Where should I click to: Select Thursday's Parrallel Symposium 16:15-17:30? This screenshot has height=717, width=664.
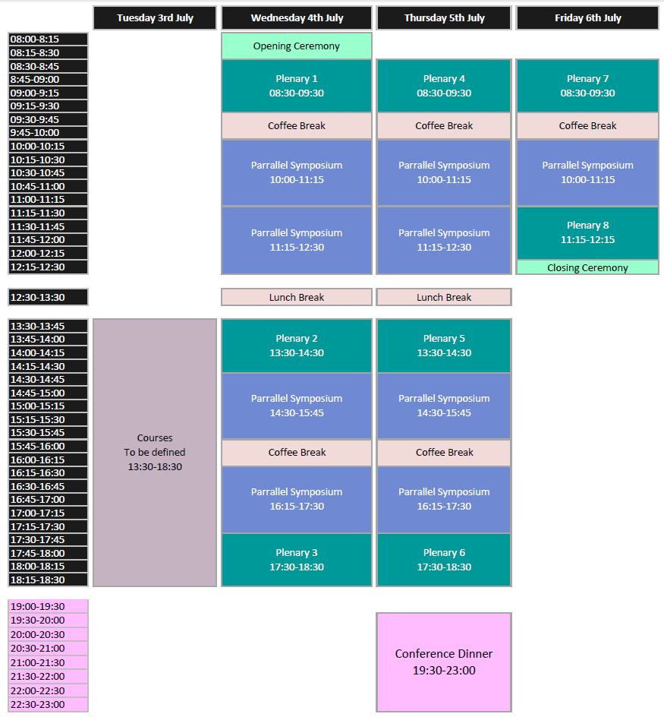(444, 499)
